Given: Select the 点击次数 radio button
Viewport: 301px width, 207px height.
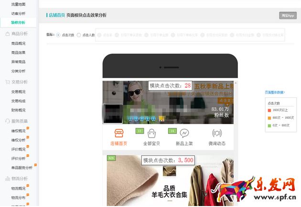Looking at the screenshot, I should tap(58, 35).
